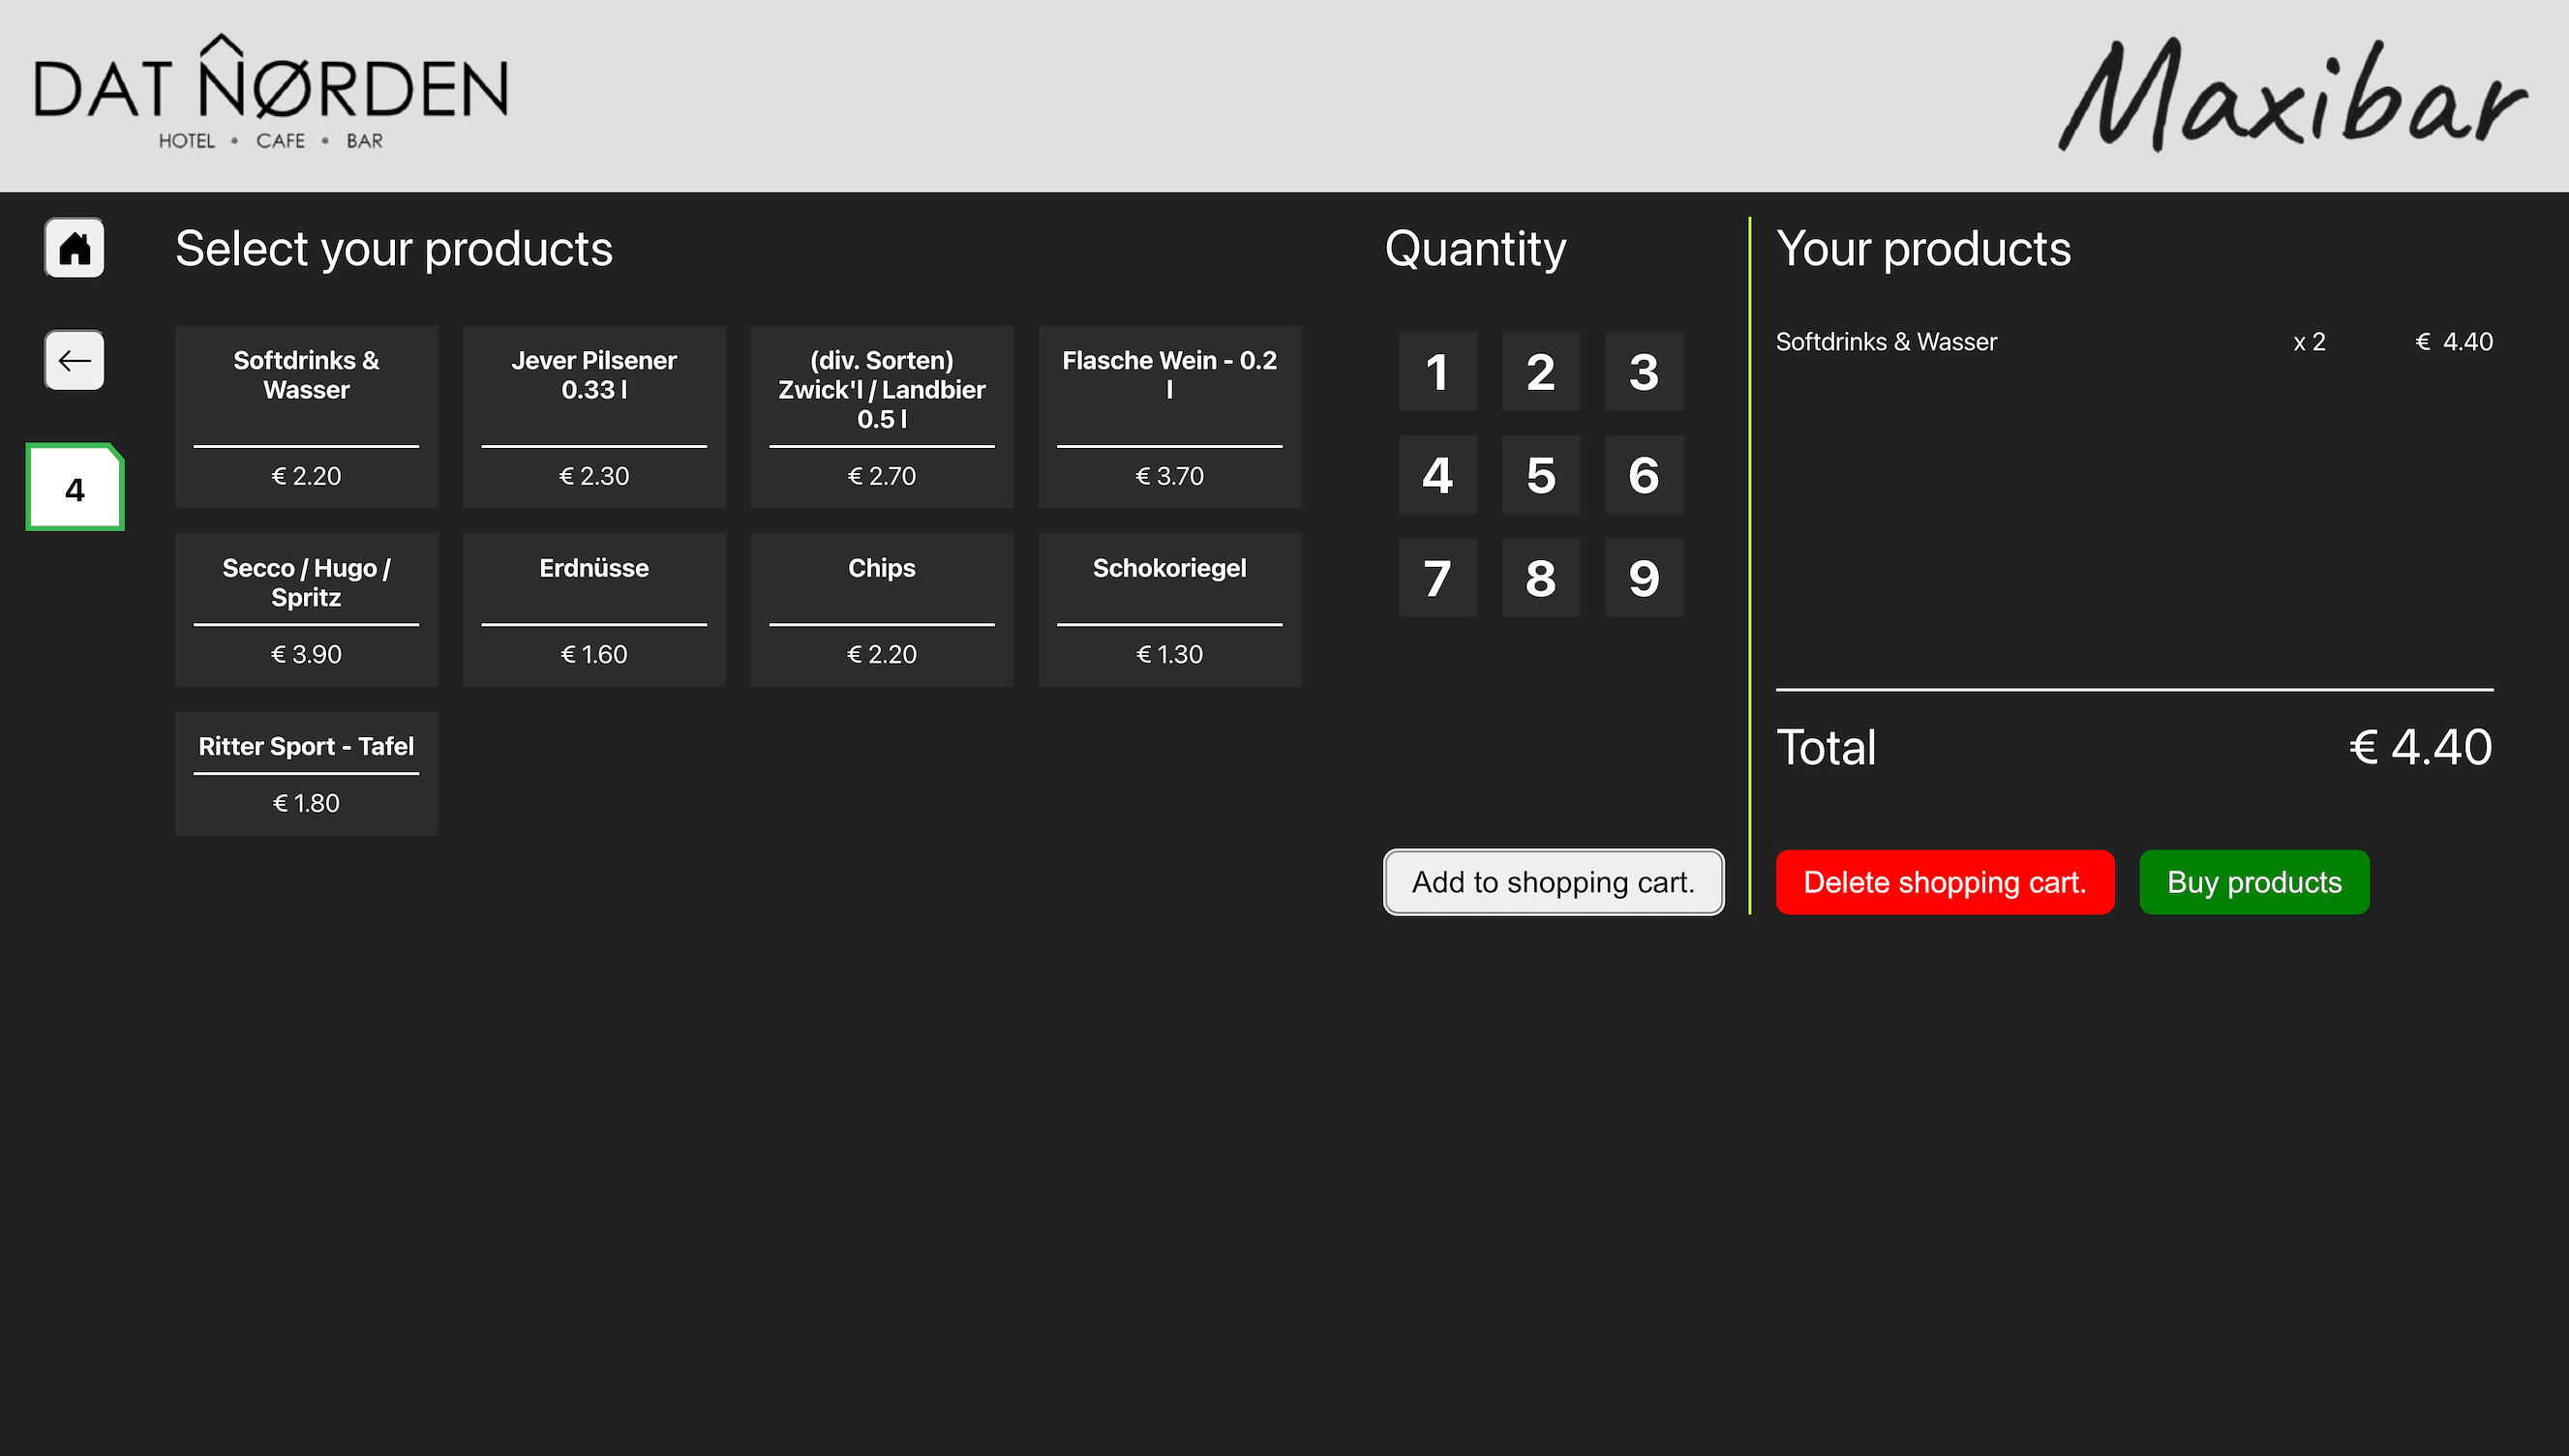Select the Ritter Sport Tafel chocolate
This screenshot has width=2569, height=1456.
[306, 772]
